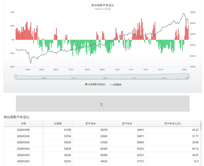Click ratio value 12.4
204x166 pixels.
(196, 161)
